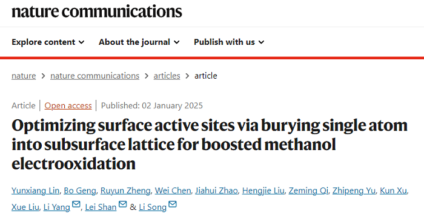
Task: Click the Open access link
Action: pos(68,106)
